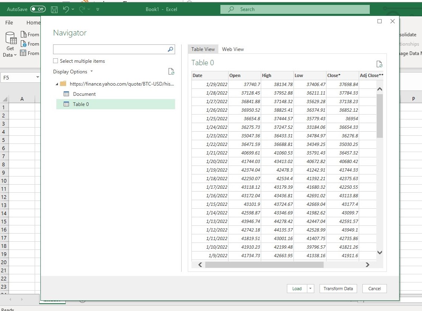Click the scroll left arrow in preview
The image size is (422, 311).
tap(200, 265)
